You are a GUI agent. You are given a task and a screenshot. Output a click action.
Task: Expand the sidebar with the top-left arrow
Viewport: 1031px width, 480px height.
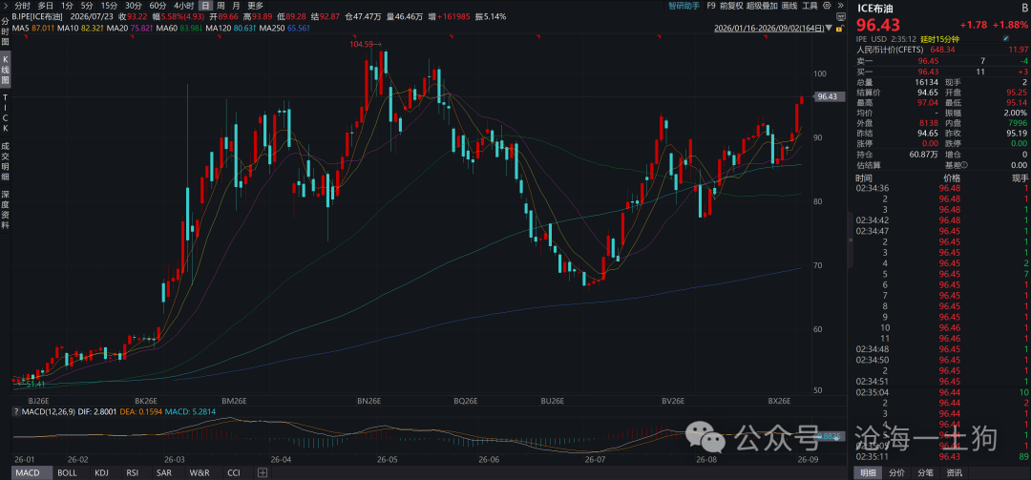coord(6,6)
